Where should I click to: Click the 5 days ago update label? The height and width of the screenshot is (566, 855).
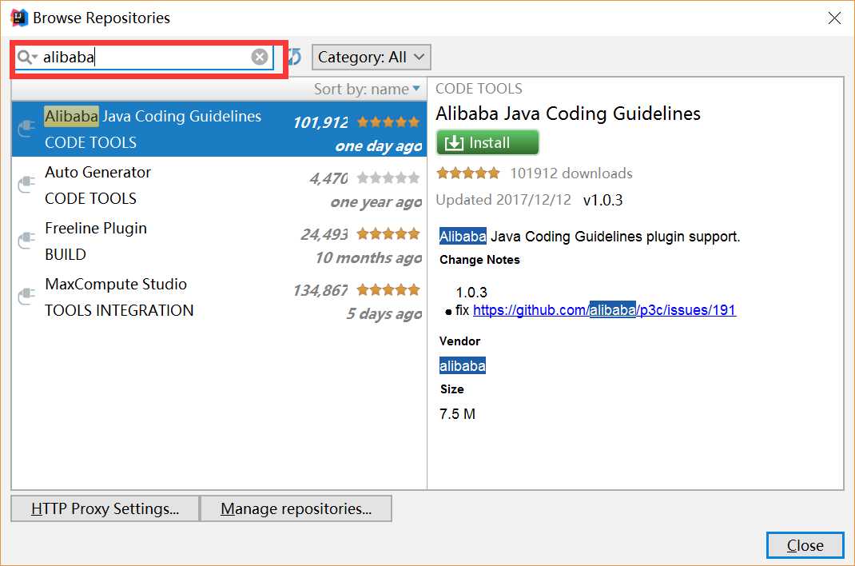pyautogui.click(x=384, y=313)
